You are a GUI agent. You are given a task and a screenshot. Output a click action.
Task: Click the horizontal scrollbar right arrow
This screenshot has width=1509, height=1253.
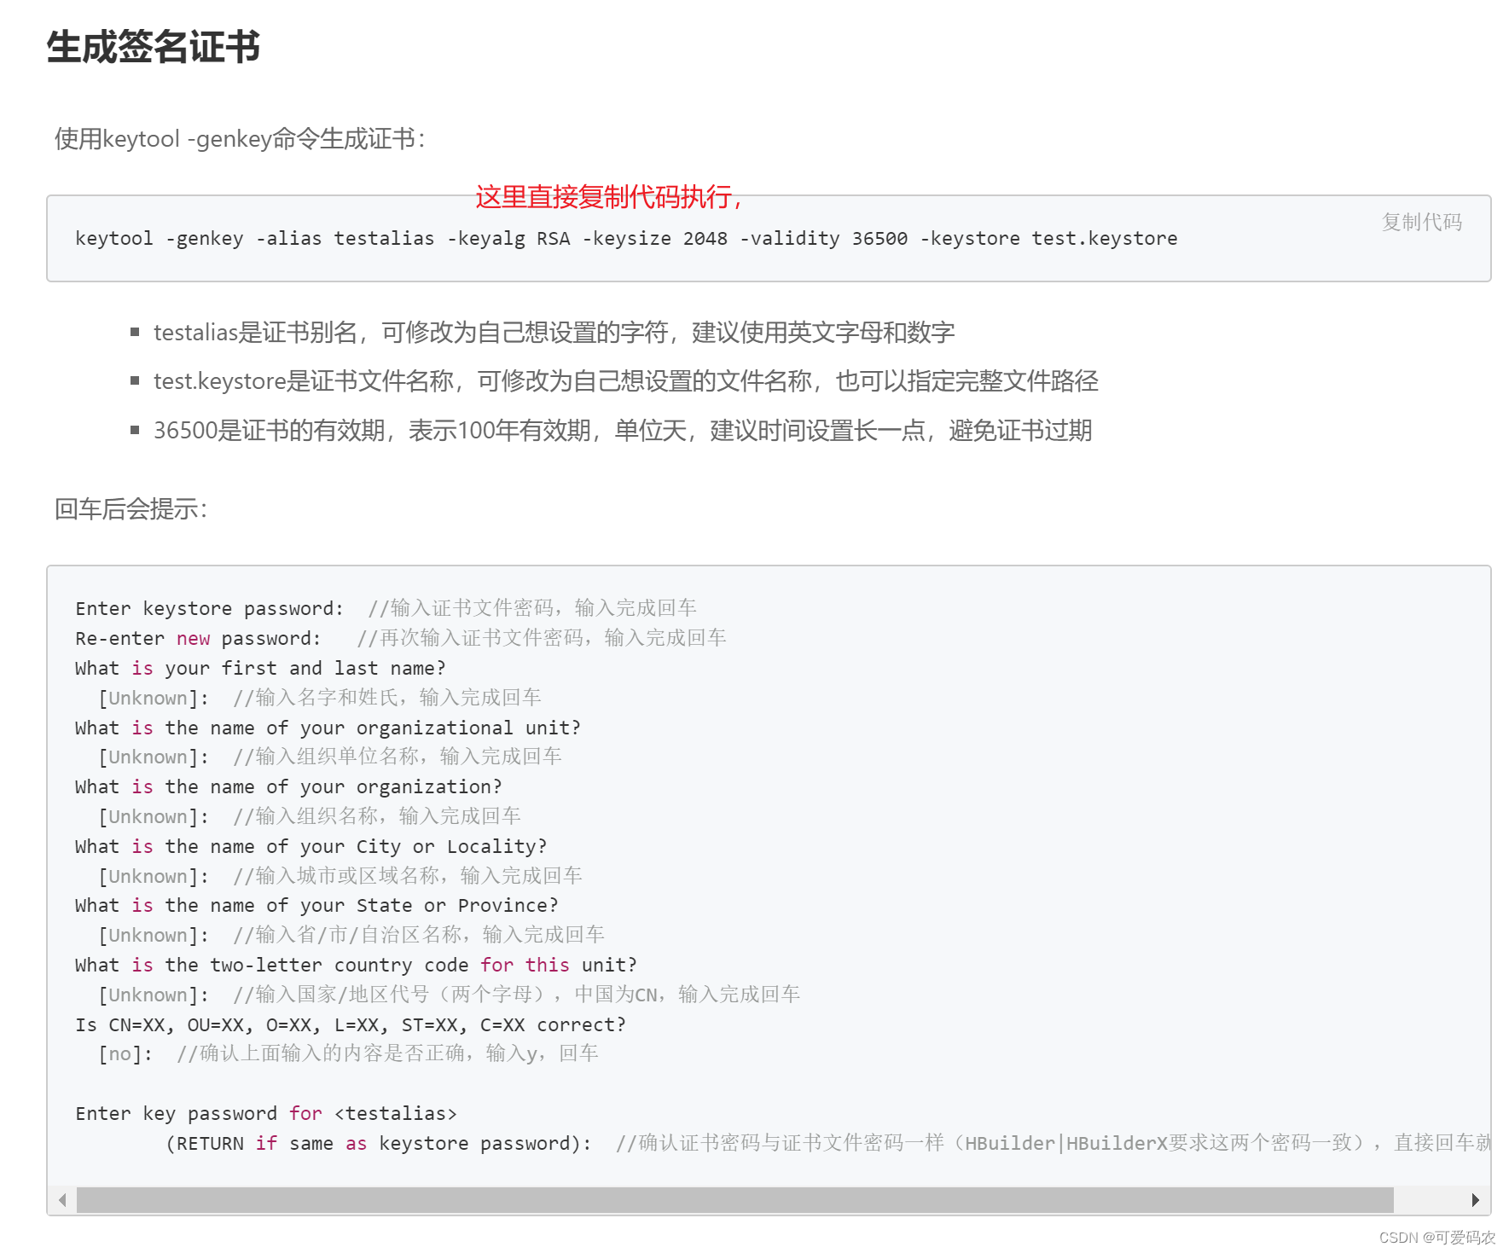[1475, 1200]
